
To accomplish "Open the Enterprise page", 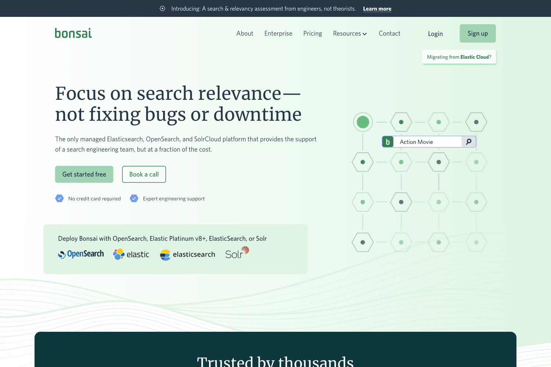I will (x=278, y=33).
